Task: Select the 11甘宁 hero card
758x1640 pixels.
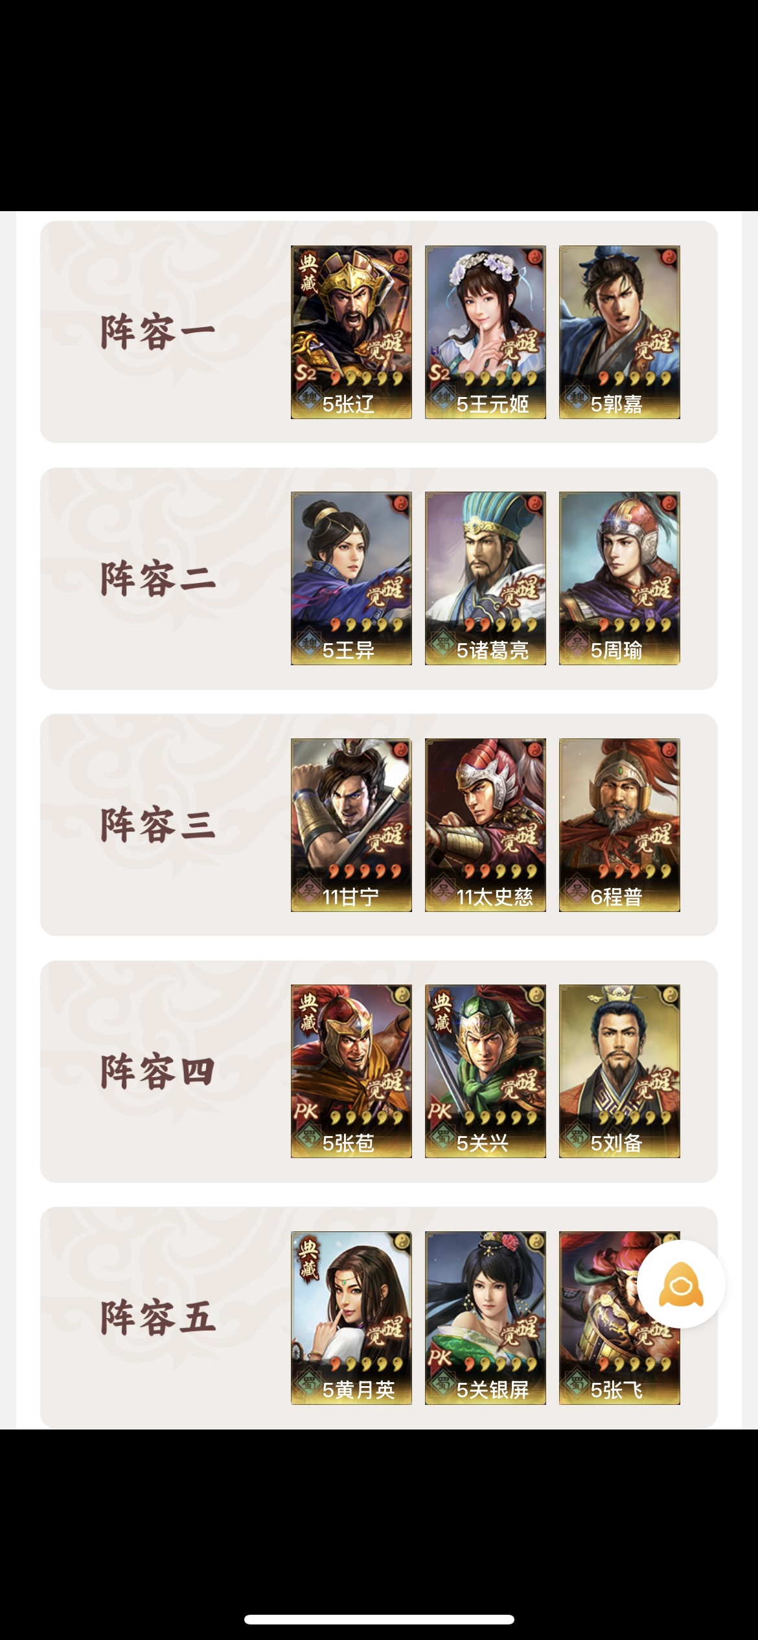Action: [x=351, y=825]
